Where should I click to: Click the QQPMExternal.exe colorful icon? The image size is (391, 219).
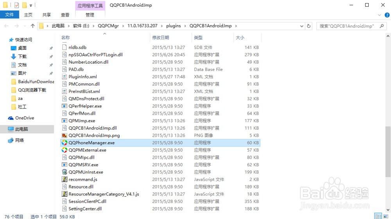click(x=65, y=150)
